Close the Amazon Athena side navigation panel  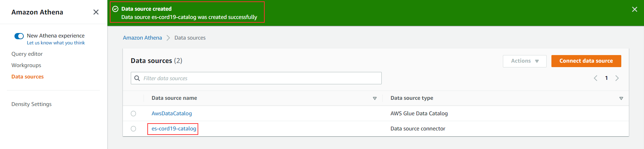pos(96,12)
